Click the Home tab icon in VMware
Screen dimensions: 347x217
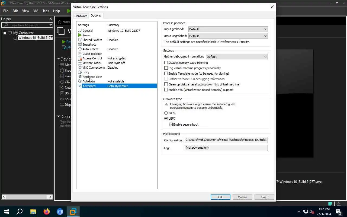coord(60,22)
